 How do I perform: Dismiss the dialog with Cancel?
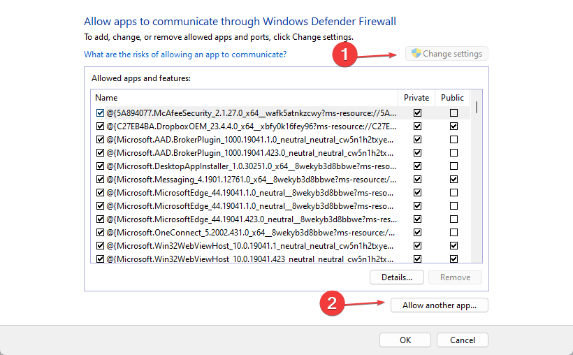[463, 340]
